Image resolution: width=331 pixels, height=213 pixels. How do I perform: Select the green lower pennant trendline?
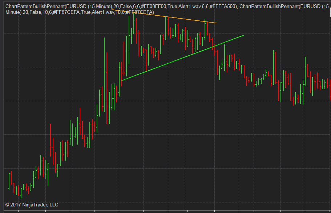tap(183, 58)
